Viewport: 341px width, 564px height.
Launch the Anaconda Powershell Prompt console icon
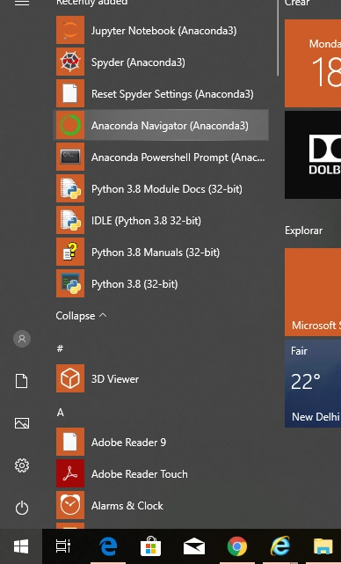point(70,157)
